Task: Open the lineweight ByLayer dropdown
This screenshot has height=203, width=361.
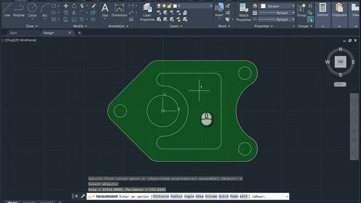Action: [276, 13]
